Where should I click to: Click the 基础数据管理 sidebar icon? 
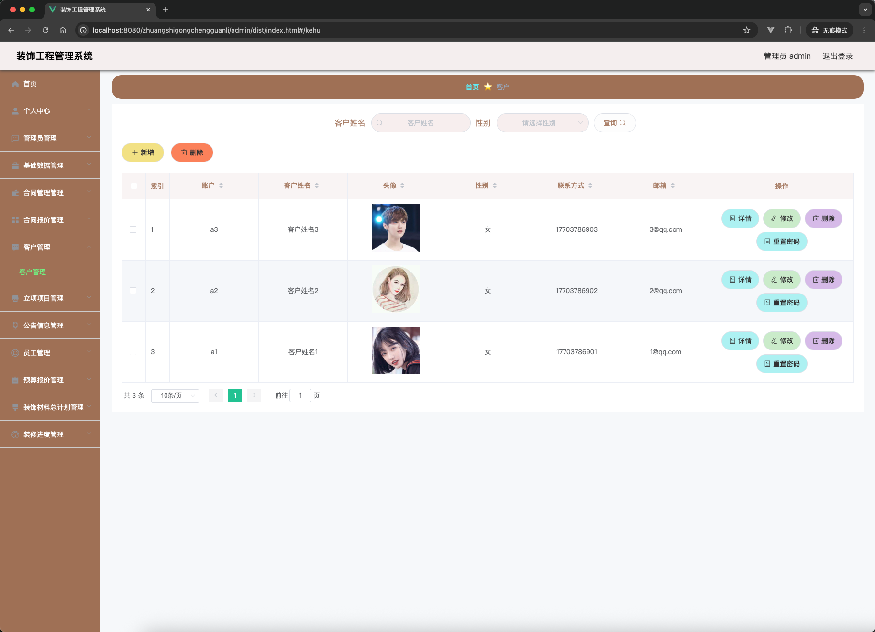point(15,165)
